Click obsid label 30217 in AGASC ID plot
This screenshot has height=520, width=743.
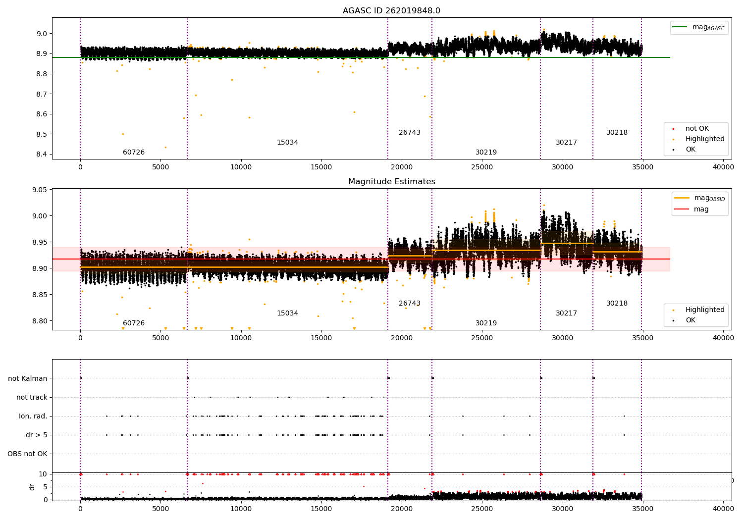pyautogui.click(x=566, y=143)
